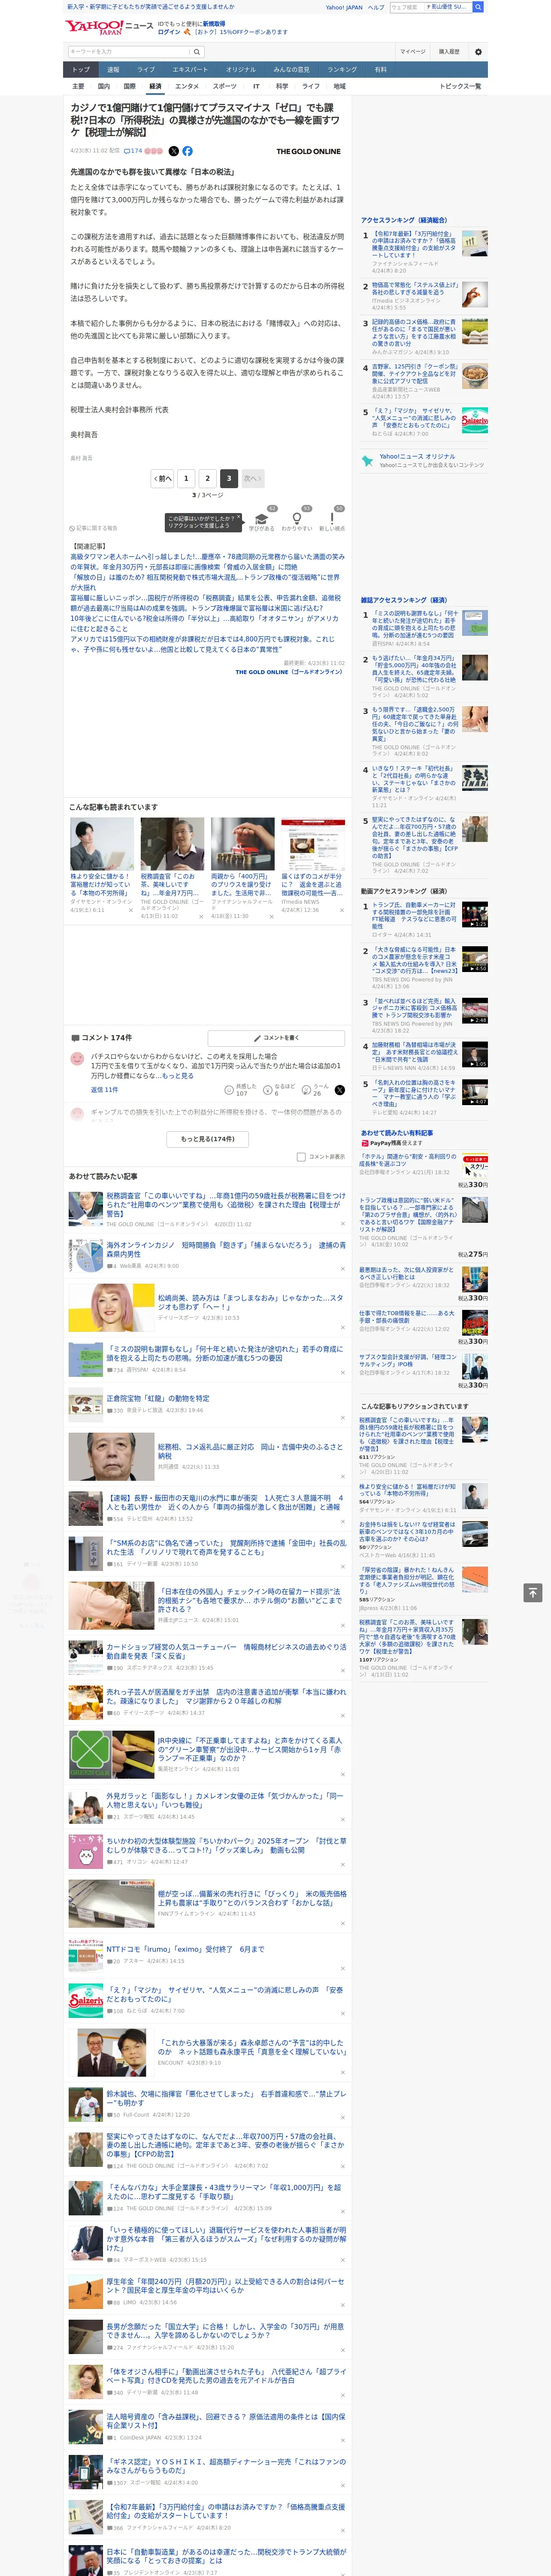Open '科学' category sub-tab
This screenshot has height=2576, width=551.
[x=282, y=86]
